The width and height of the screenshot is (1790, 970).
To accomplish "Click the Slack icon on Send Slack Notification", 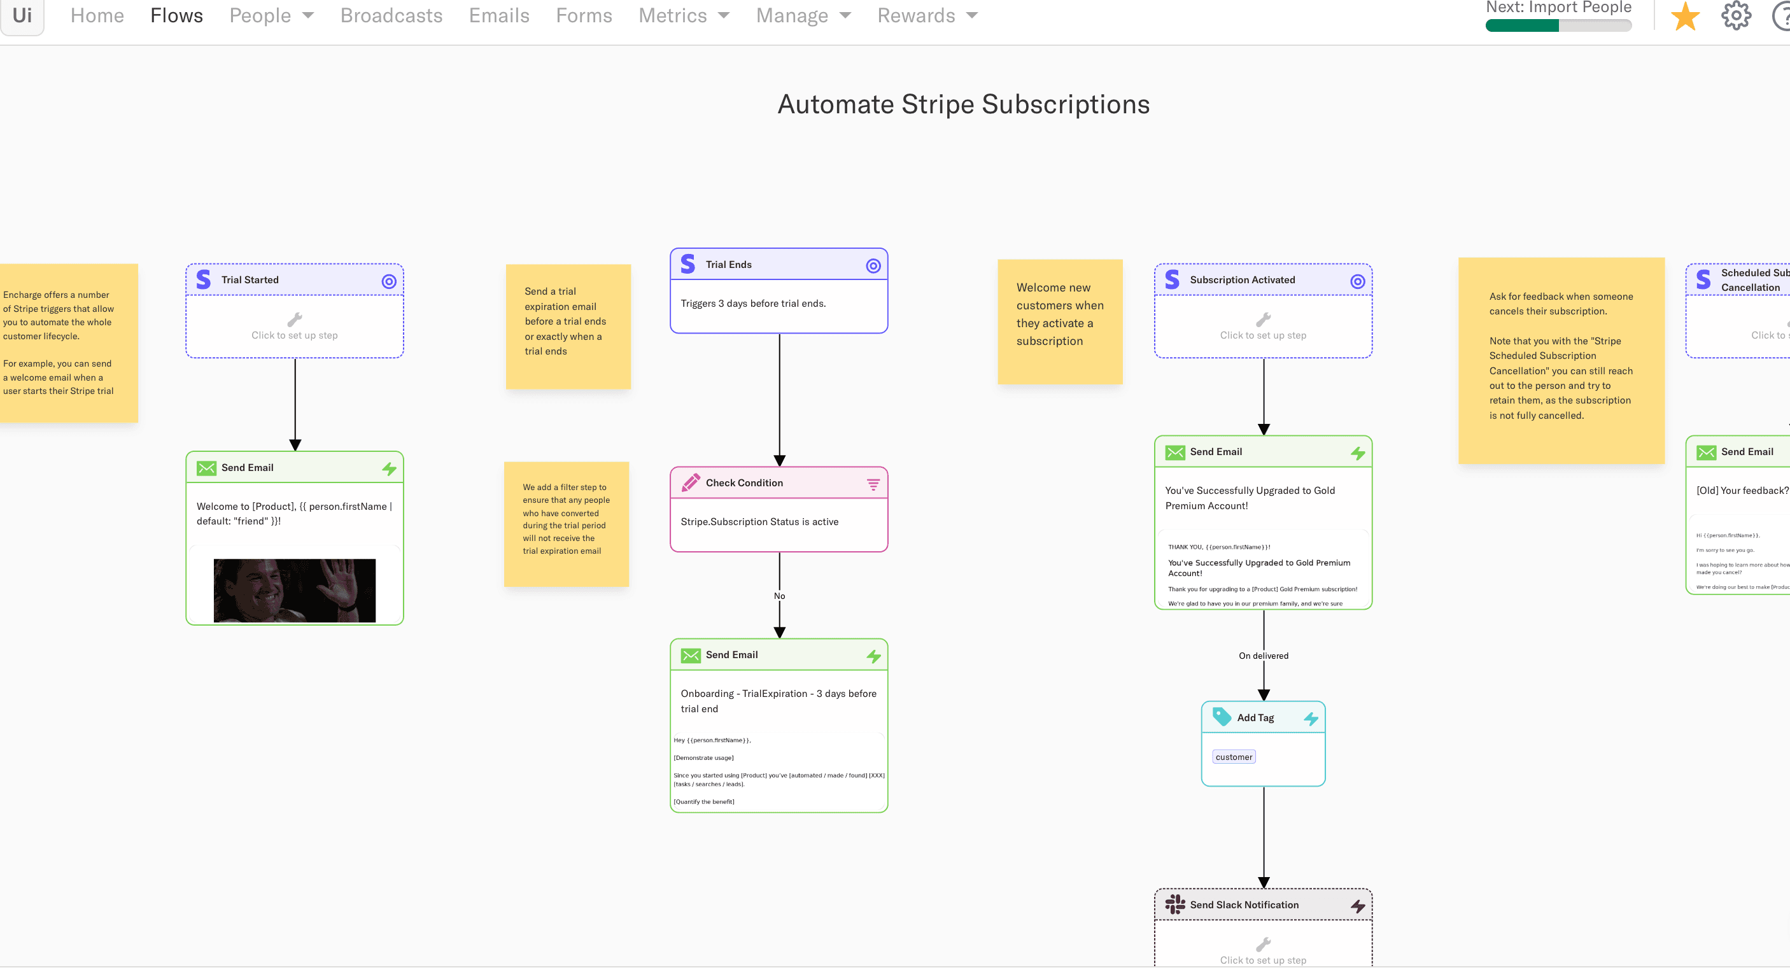I will pos(1175,904).
